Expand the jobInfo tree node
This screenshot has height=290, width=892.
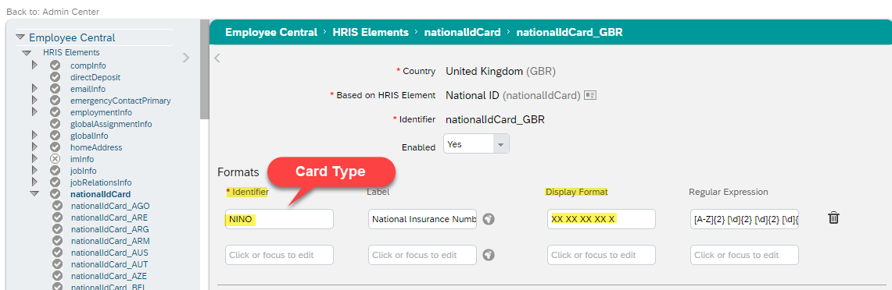(x=34, y=170)
